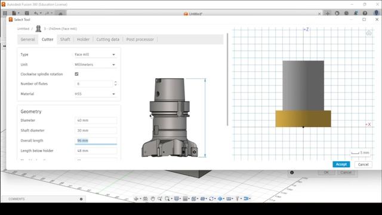Viewport: 382px width, 215px height.
Task: Open the Help question mark icon
Action: click(365, 13)
